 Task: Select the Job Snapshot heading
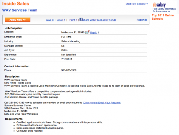(x=14, y=28)
